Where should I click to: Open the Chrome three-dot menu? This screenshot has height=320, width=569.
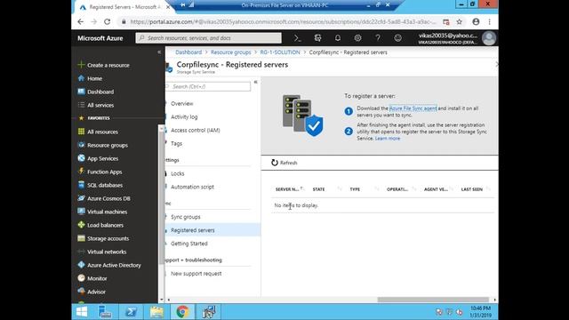(x=490, y=21)
